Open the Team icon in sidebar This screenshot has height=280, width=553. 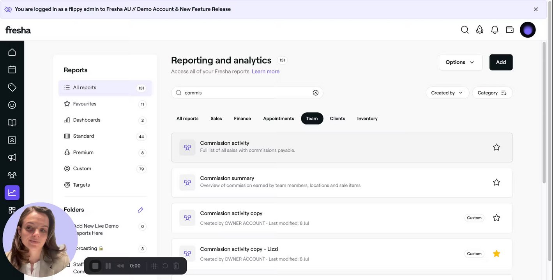coord(12,175)
